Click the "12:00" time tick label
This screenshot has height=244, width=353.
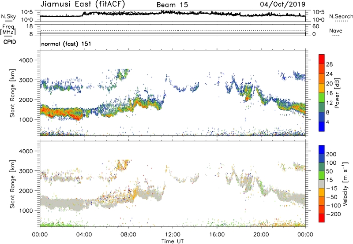click(x=173, y=235)
